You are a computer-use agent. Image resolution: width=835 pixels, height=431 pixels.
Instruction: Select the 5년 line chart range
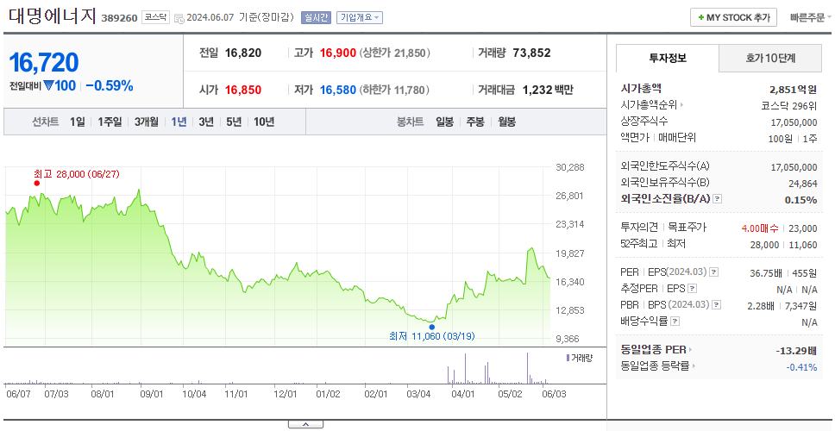click(234, 122)
